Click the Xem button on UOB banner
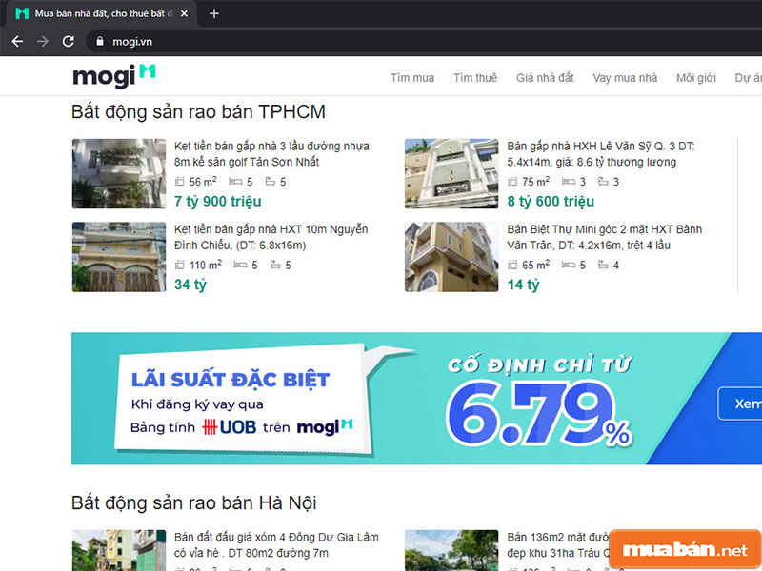This screenshot has height=571, width=762. [x=740, y=404]
